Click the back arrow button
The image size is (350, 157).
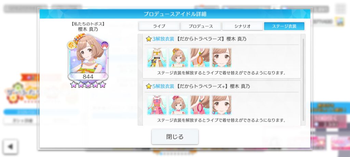[10, 146]
